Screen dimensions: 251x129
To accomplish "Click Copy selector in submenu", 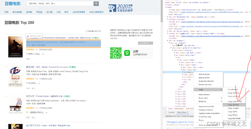I will coord(234,105).
